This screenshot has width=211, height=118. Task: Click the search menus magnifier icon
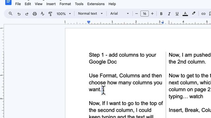pyautogui.click(x=11, y=14)
